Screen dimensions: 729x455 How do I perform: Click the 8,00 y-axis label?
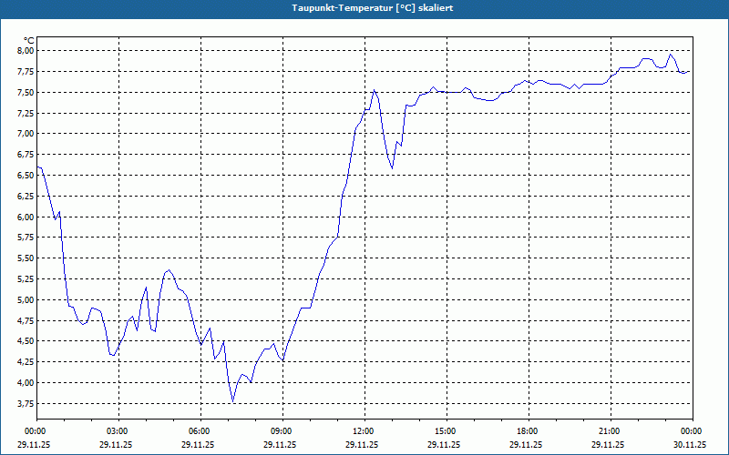(26, 51)
